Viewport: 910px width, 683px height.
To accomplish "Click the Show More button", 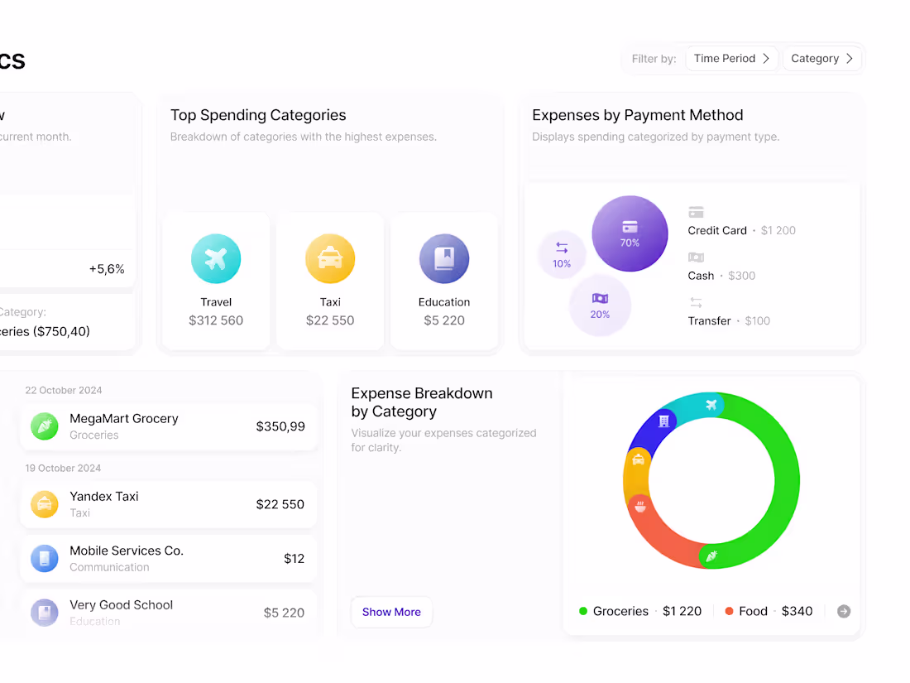I will [x=391, y=612].
